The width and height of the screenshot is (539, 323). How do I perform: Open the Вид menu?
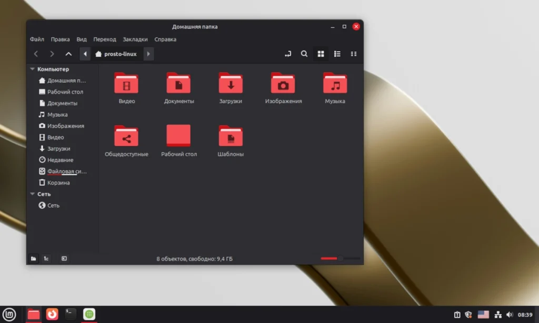(x=82, y=39)
